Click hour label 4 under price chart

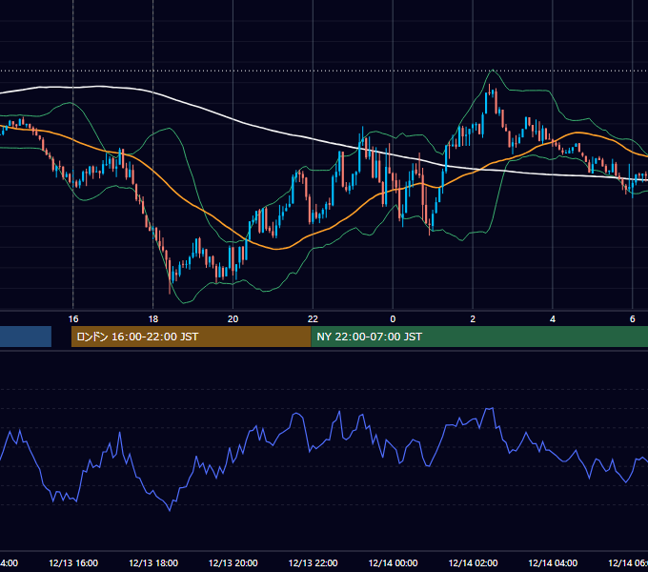(553, 319)
